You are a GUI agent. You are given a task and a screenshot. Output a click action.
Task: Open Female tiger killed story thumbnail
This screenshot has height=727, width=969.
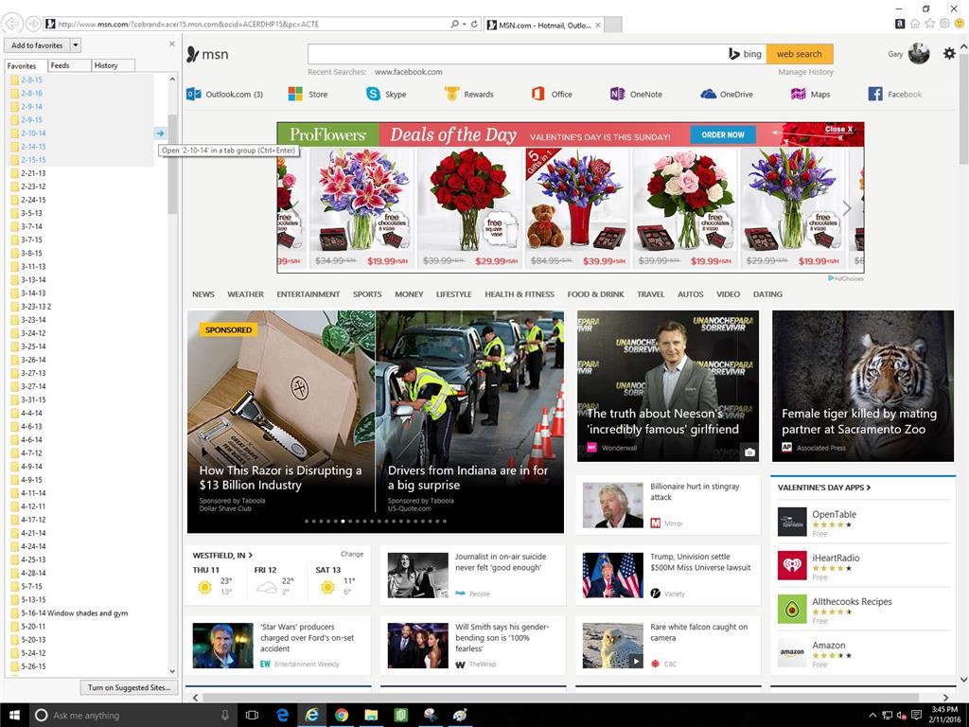tap(863, 386)
